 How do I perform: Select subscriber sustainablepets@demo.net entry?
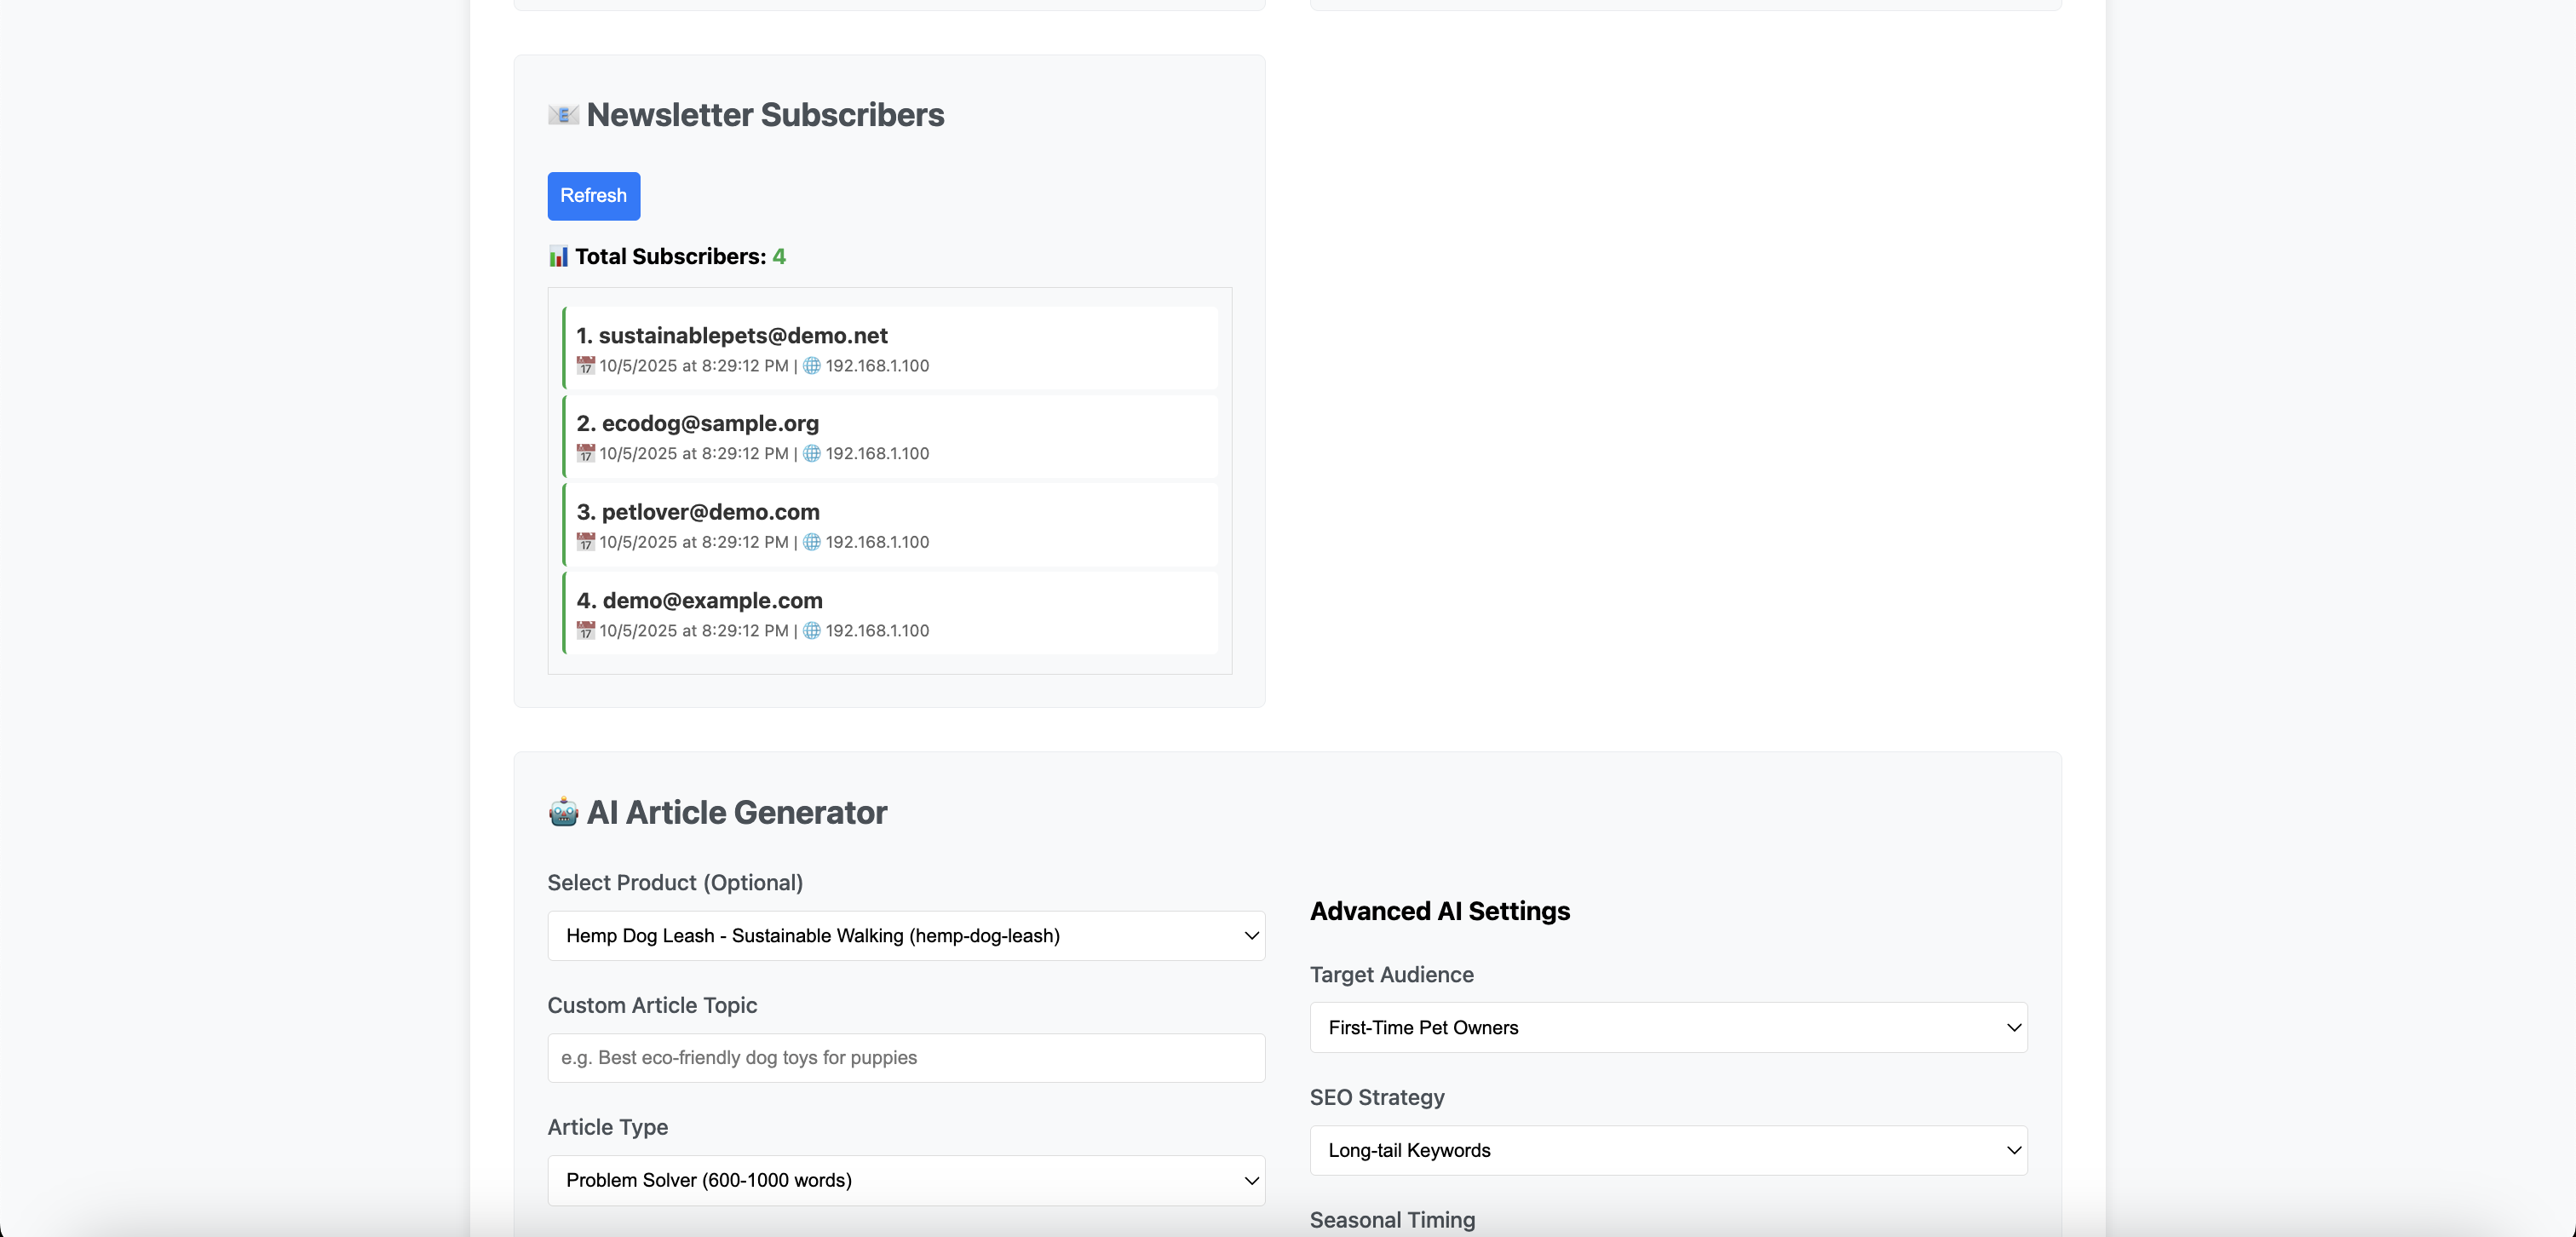(x=742, y=336)
